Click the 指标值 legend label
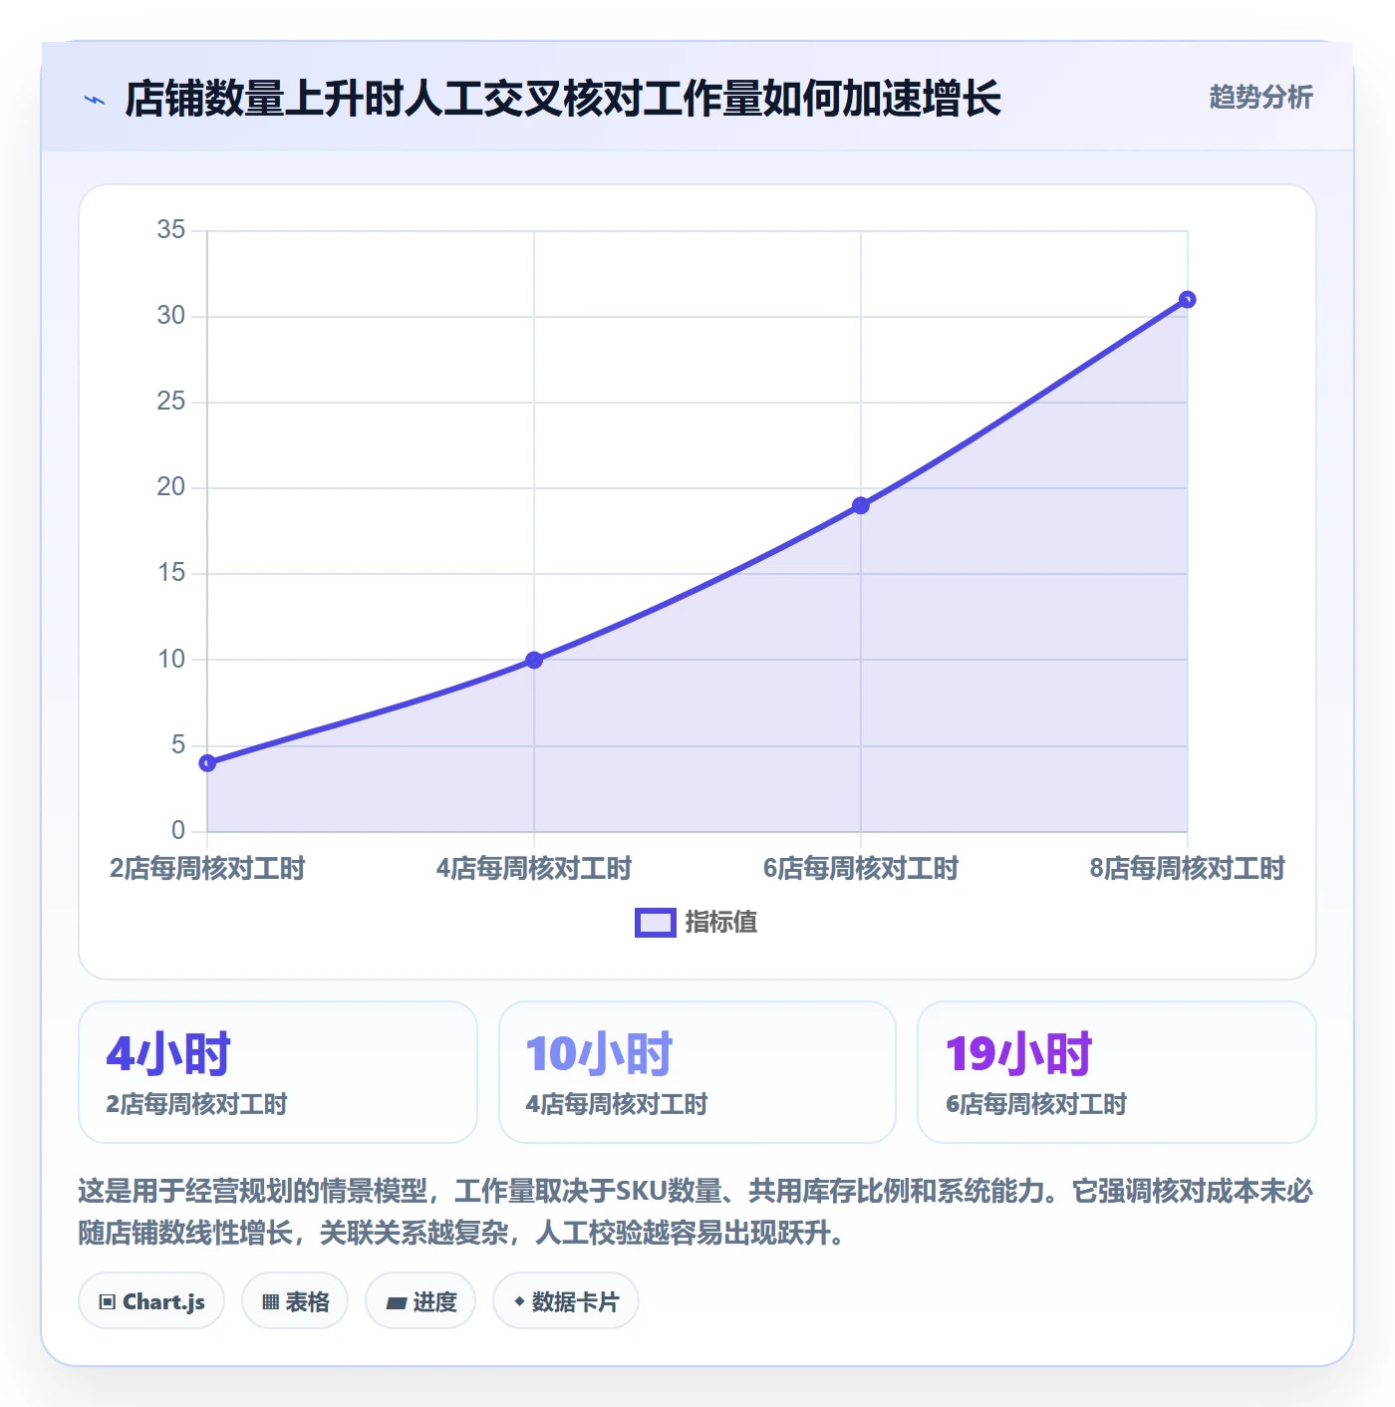Image resolution: width=1395 pixels, height=1407 pixels. (721, 923)
